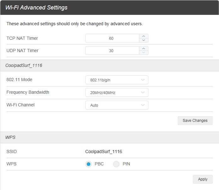Focus the UDP NAT Timer value field
The image size is (219, 190).
point(112,50)
